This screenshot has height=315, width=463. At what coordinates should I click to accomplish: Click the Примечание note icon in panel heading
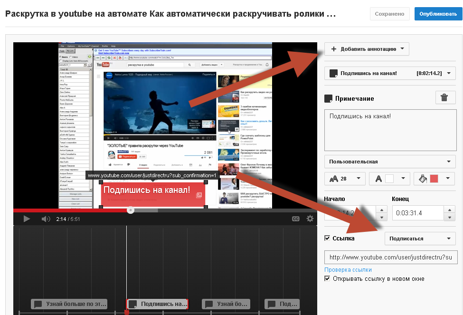[328, 98]
